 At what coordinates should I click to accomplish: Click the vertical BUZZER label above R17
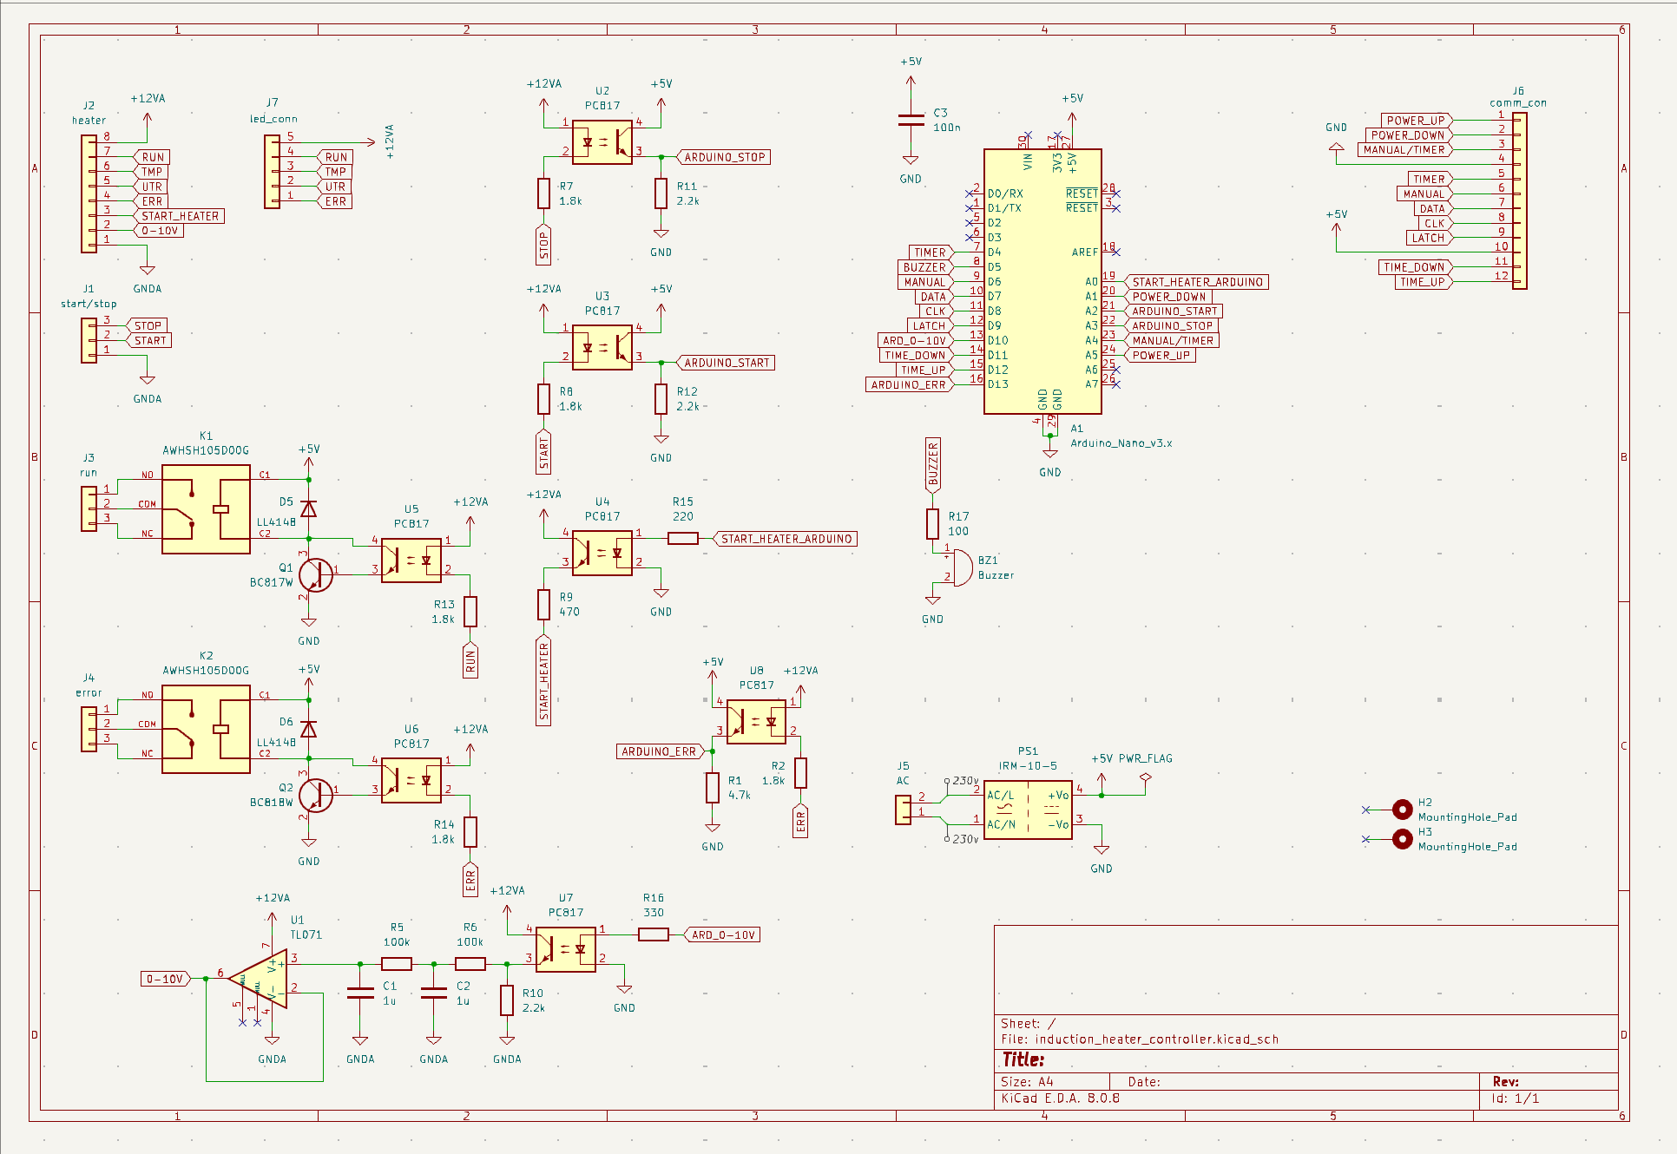[933, 465]
